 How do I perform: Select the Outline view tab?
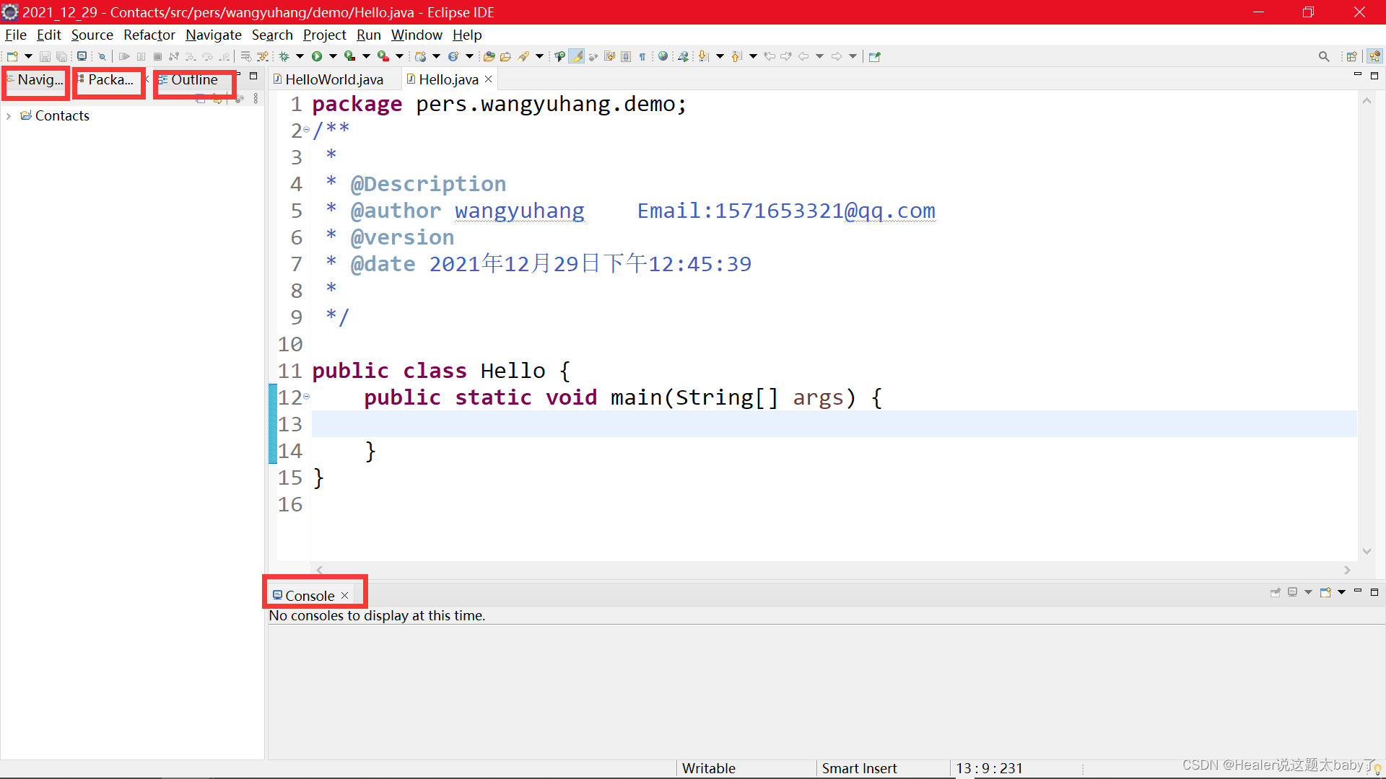coord(193,79)
